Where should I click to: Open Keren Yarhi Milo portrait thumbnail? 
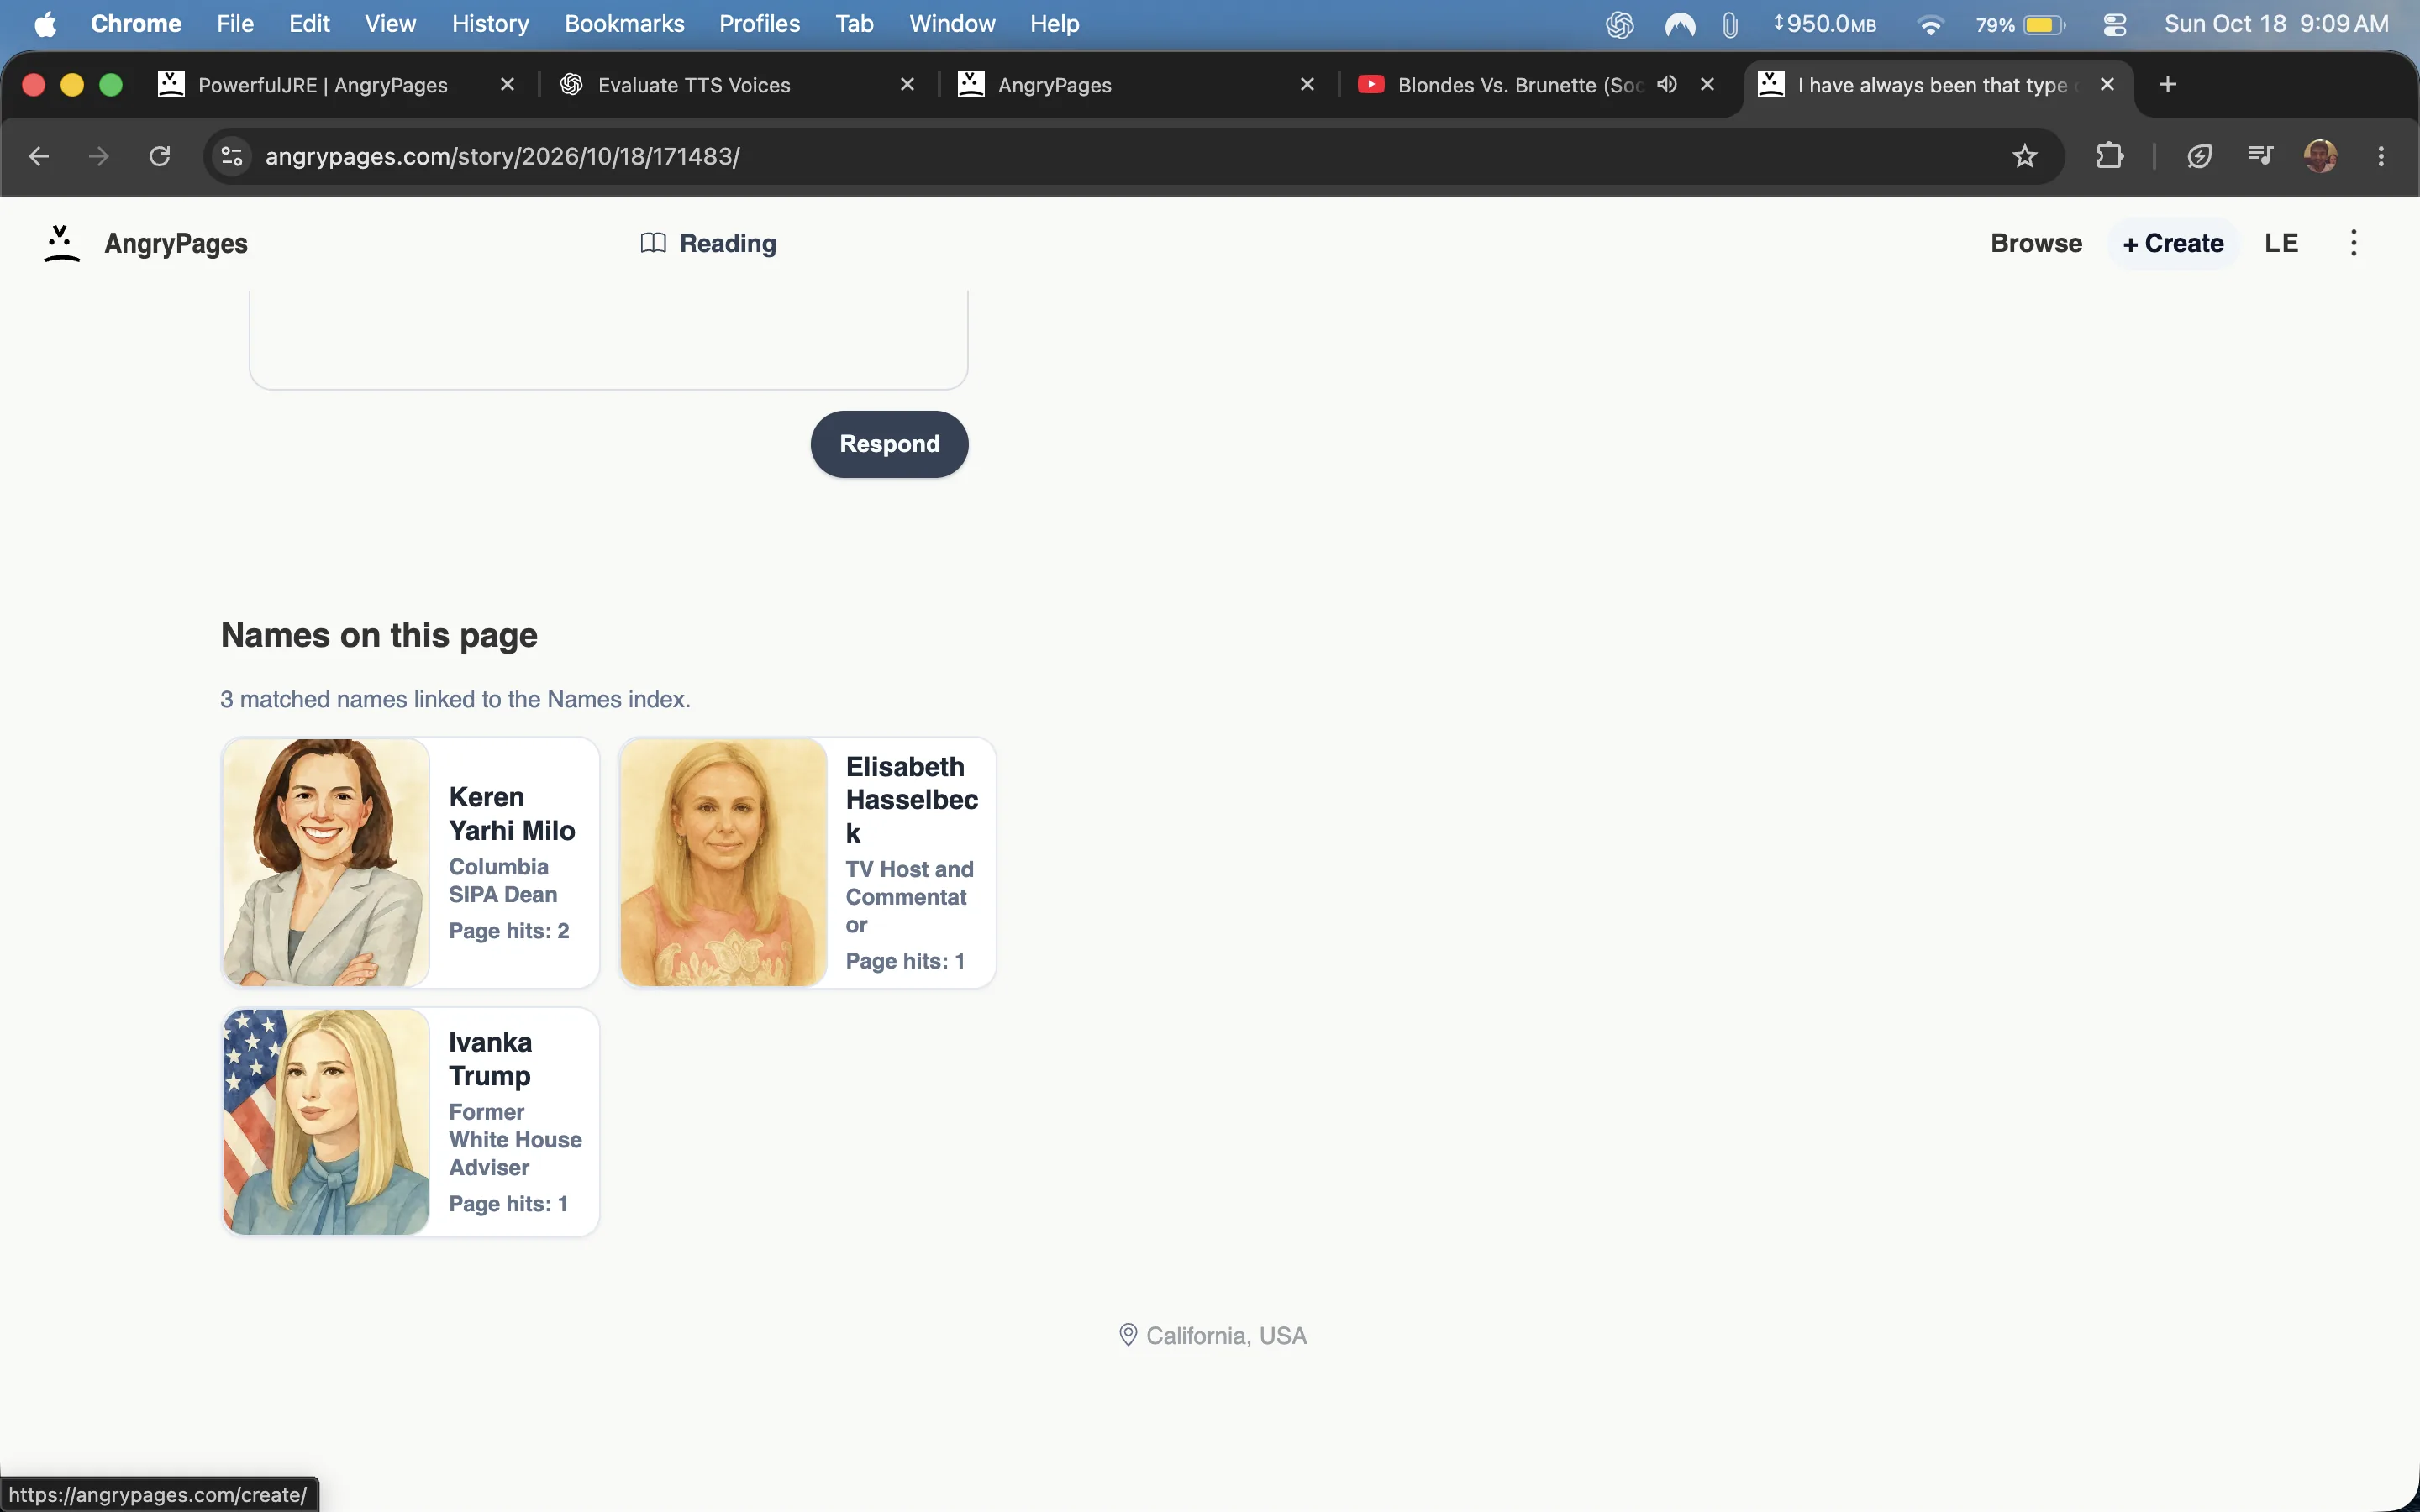[x=325, y=862]
